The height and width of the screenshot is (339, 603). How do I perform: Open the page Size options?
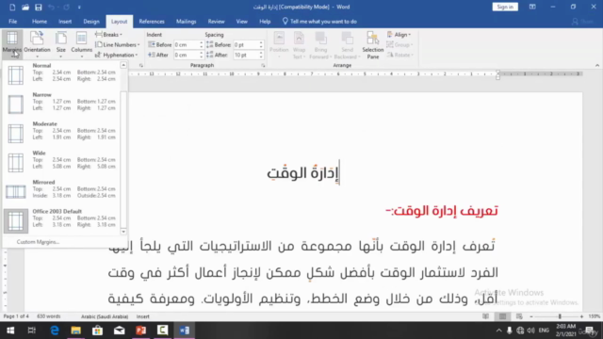coord(60,44)
